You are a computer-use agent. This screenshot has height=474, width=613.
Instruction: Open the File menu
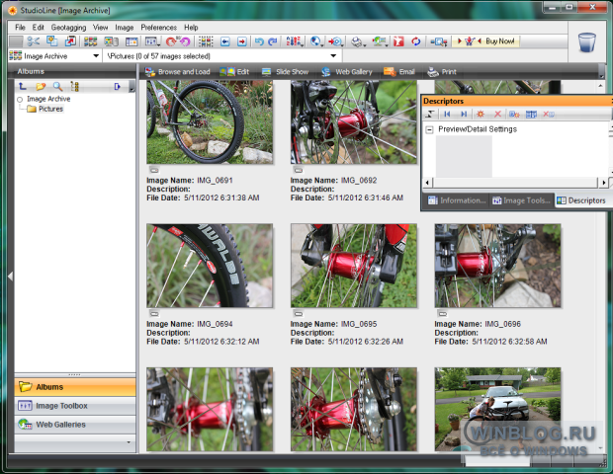20,28
